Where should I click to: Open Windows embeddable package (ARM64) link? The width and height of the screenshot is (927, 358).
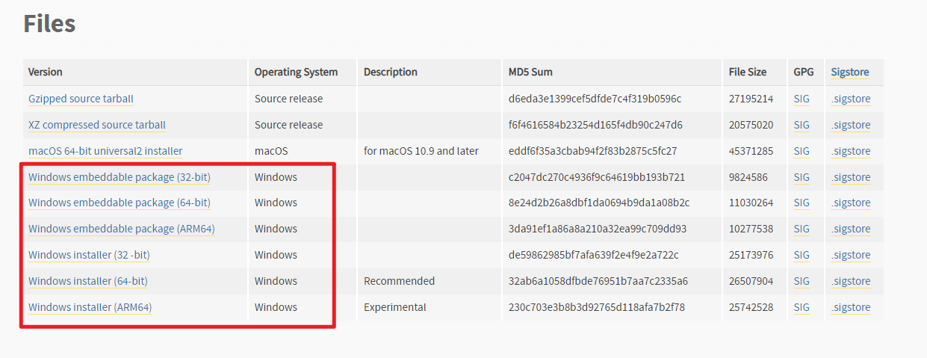[x=122, y=229]
